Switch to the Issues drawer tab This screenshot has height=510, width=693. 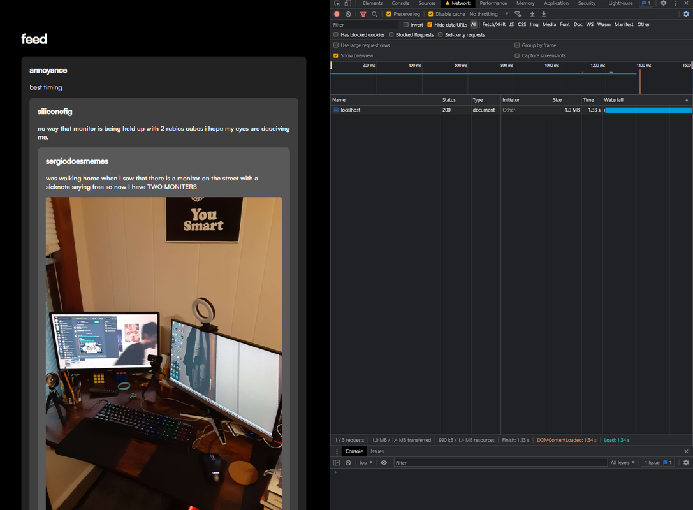pos(377,451)
